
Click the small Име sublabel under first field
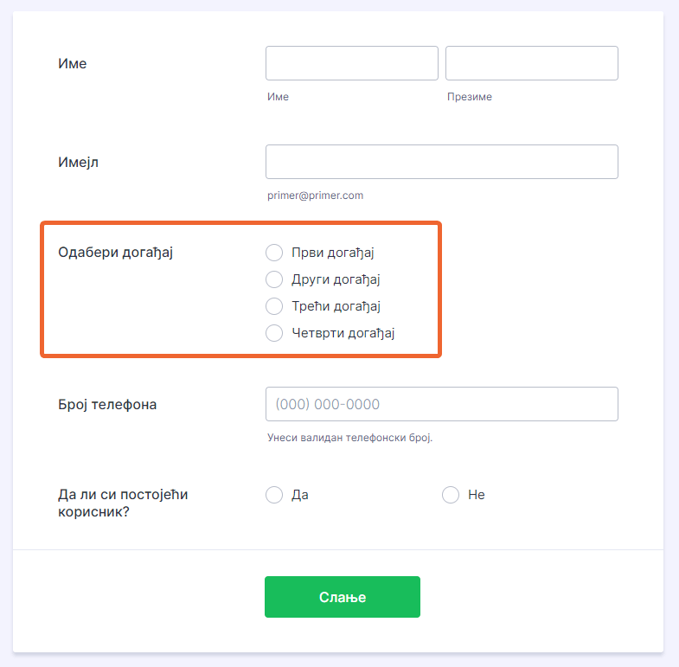pos(278,97)
